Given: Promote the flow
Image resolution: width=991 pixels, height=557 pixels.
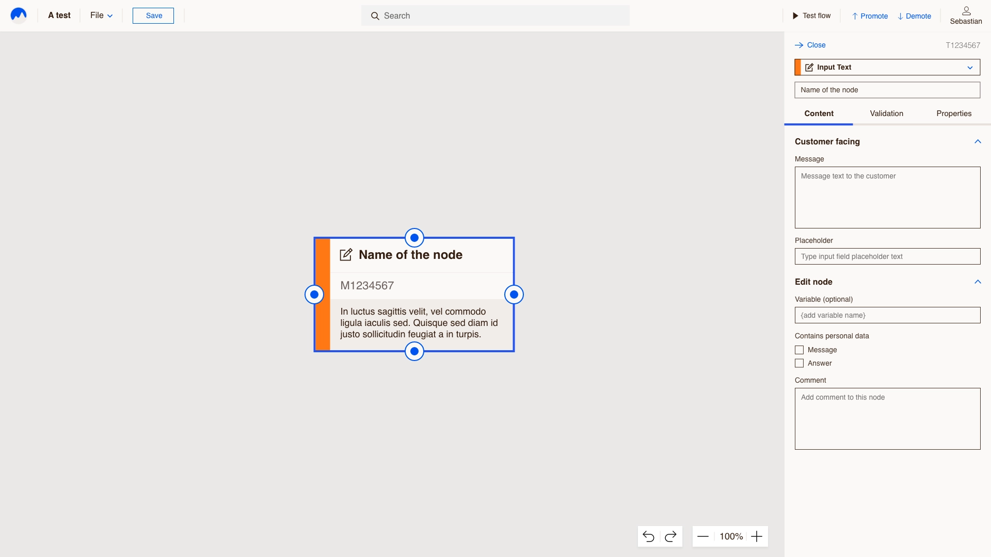Looking at the screenshot, I should 870,16.
